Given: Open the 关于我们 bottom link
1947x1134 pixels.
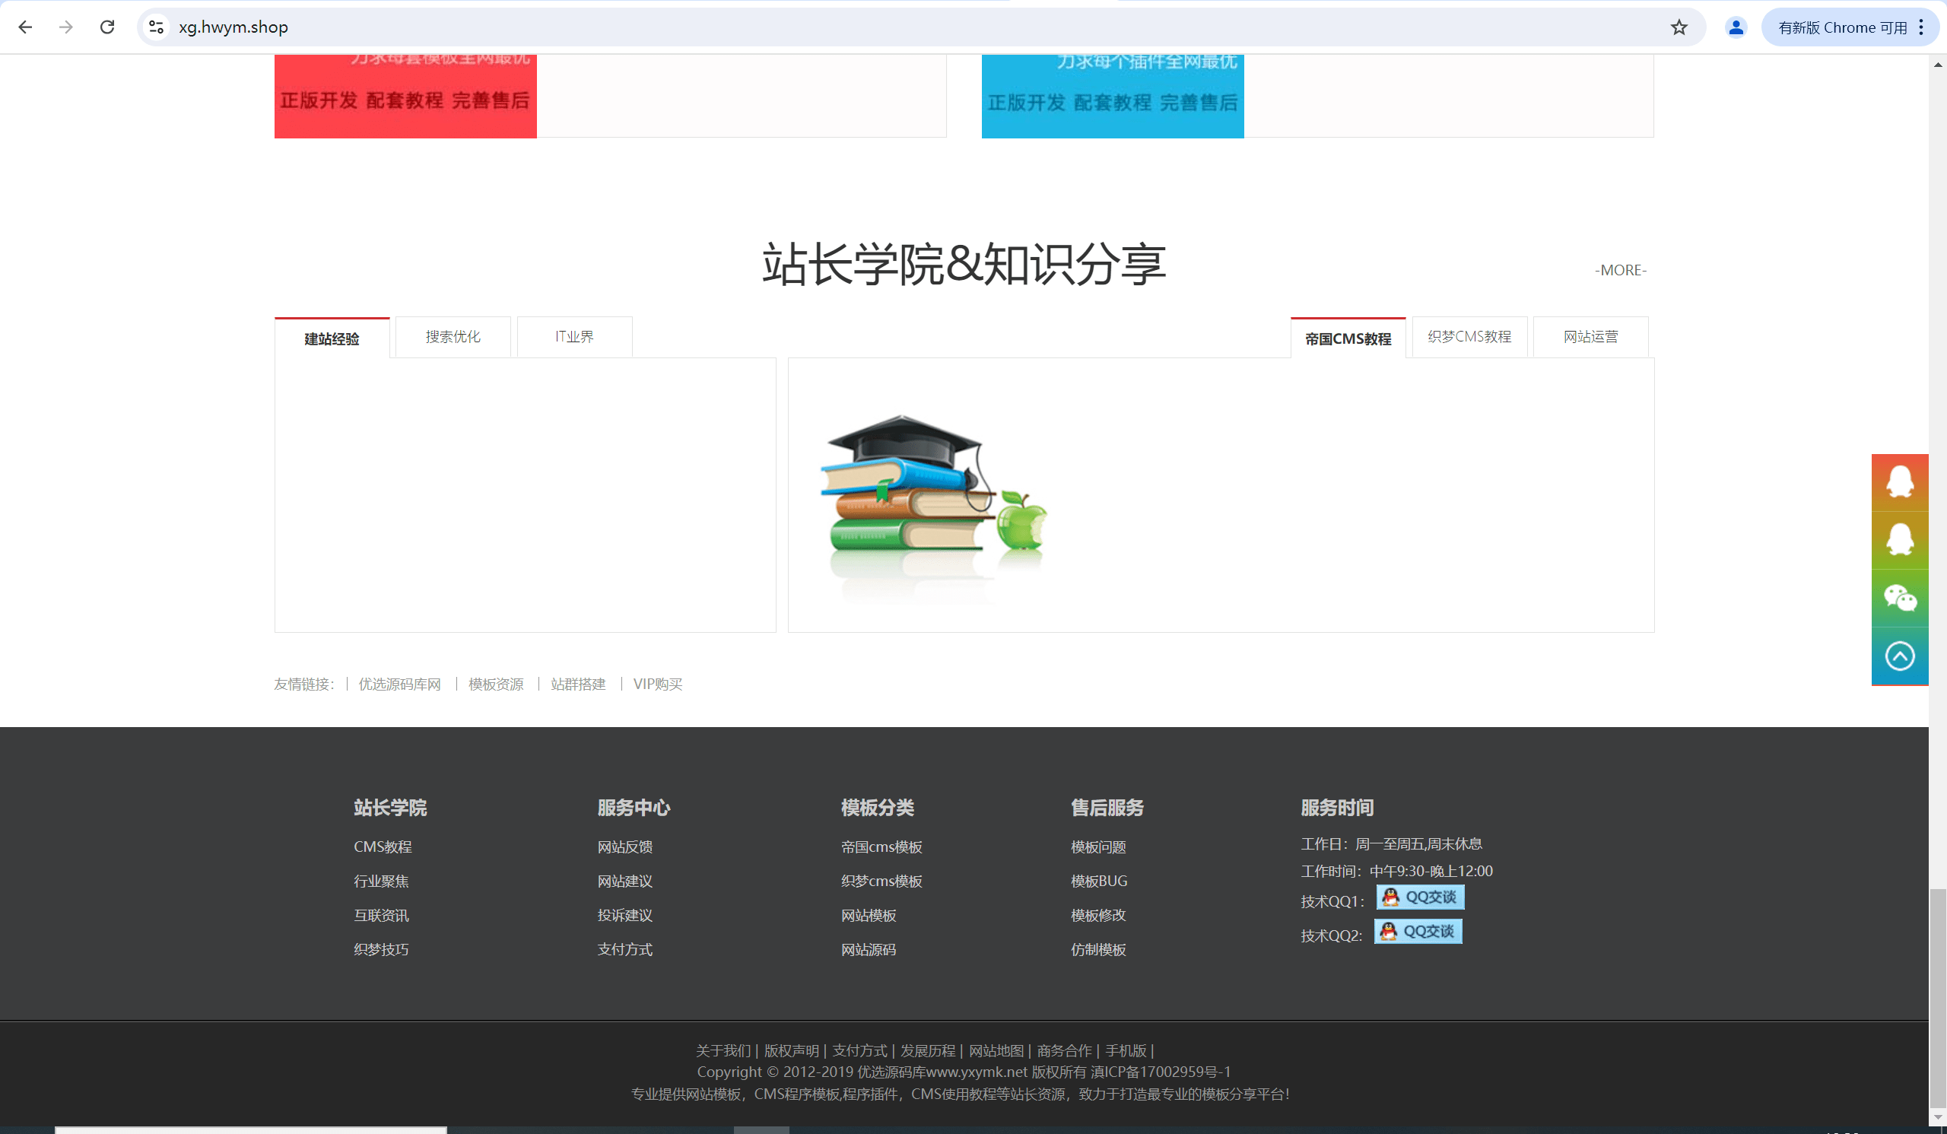Looking at the screenshot, I should pyautogui.click(x=723, y=1050).
